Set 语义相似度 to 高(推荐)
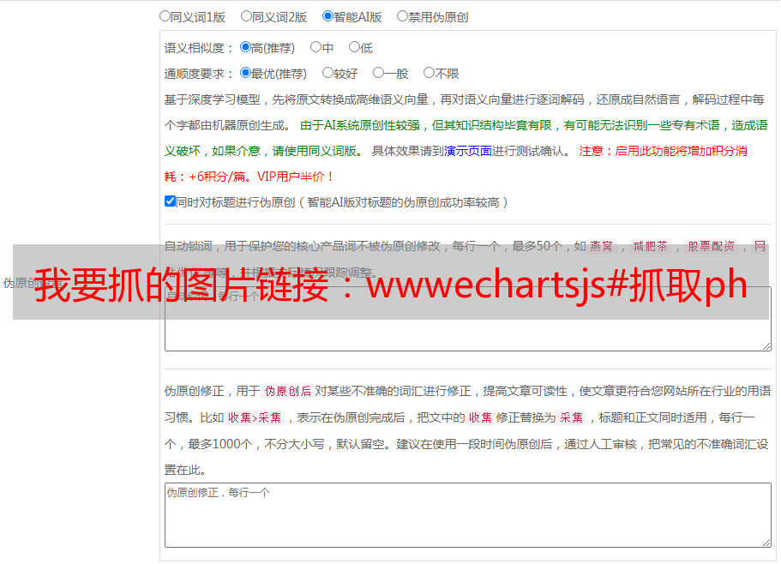Image resolution: width=781 pixels, height=564 pixels. coord(245,47)
